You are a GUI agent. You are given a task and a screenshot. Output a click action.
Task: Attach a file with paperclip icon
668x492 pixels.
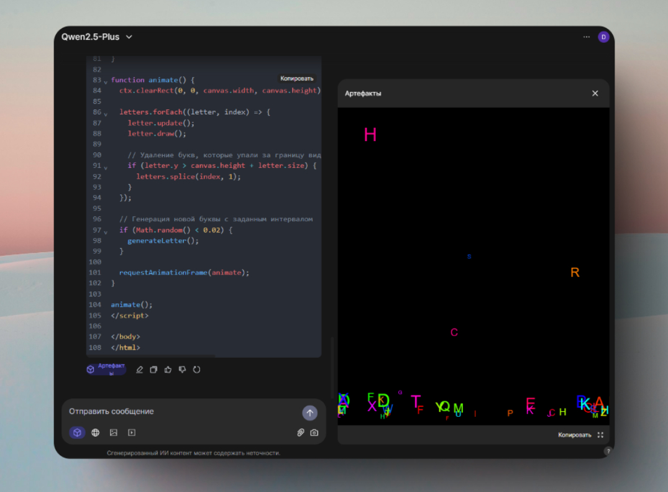pyautogui.click(x=301, y=433)
